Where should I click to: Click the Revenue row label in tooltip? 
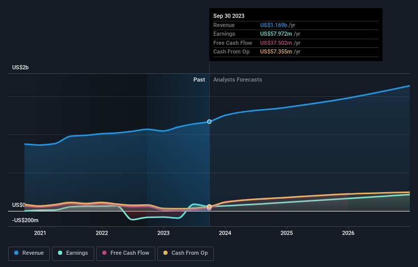pos(224,25)
